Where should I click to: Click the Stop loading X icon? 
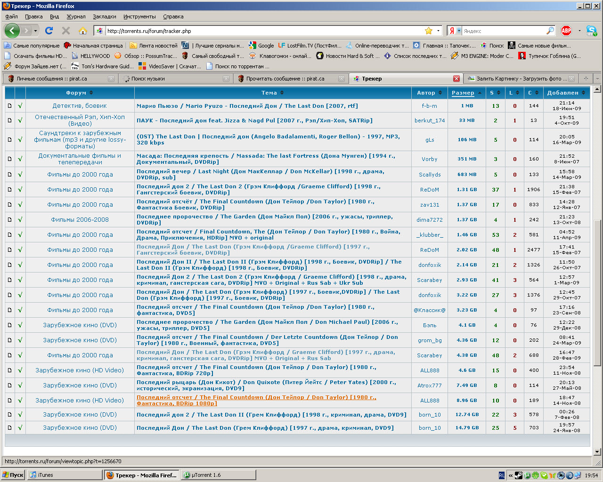66,31
